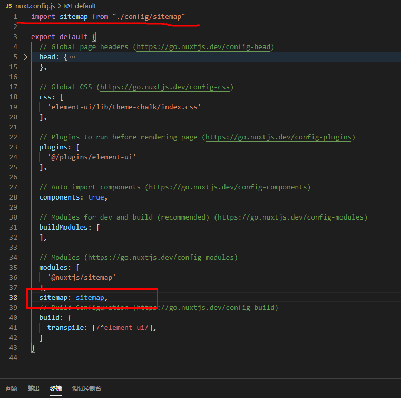The image size is (401, 398).
Task: Click the build property on line 40
Action: coord(50,318)
